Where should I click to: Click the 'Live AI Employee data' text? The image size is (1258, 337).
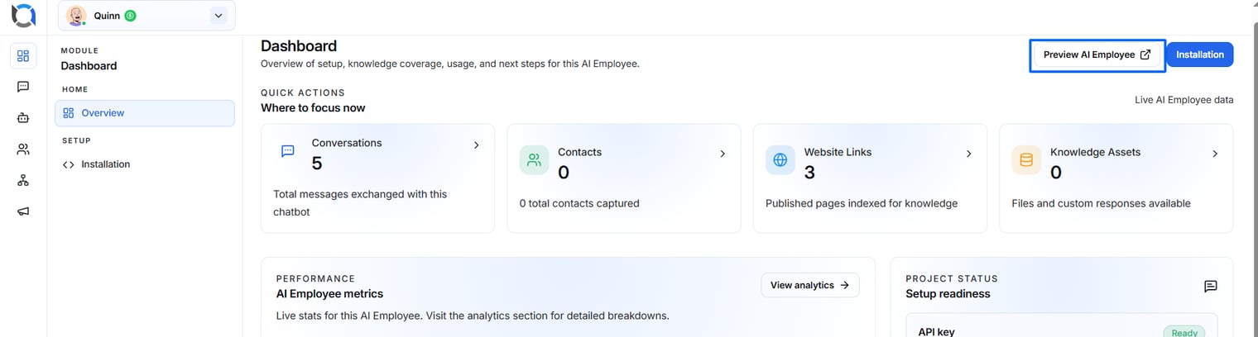click(x=1184, y=100)
